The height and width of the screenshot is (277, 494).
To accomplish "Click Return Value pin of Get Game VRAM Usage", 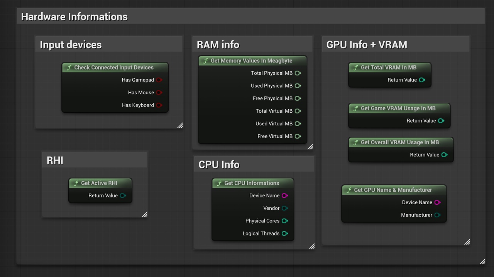I will (x=441, y=121).
